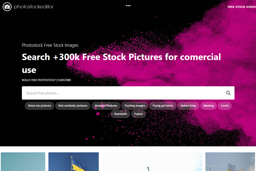256x171 pixels.
Task: Open the first teal sky thumbnail
Action: (23, 162)
